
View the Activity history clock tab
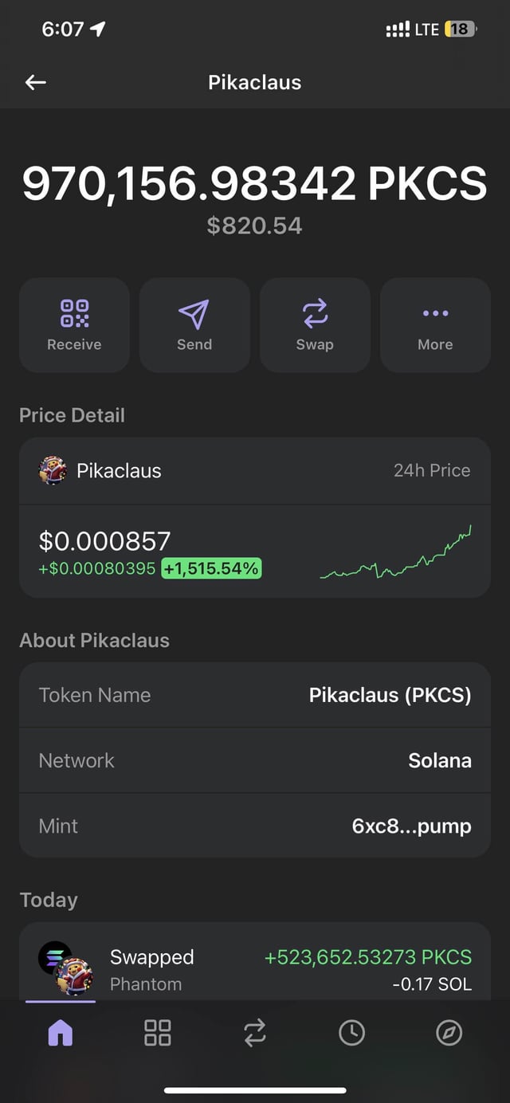pos(351,1033)
